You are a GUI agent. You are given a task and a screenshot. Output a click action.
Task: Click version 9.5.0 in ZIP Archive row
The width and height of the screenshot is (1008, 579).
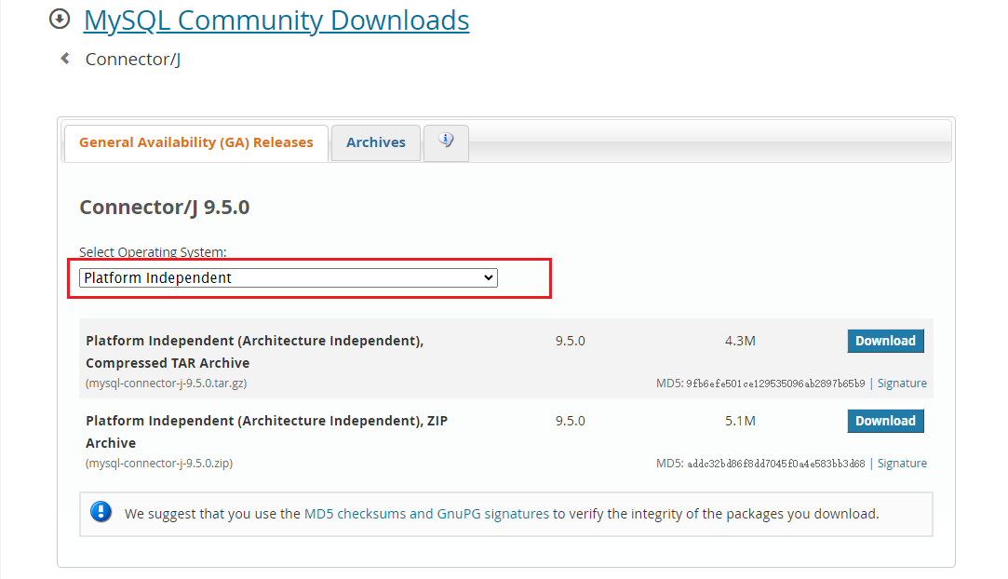click(571, 421)
